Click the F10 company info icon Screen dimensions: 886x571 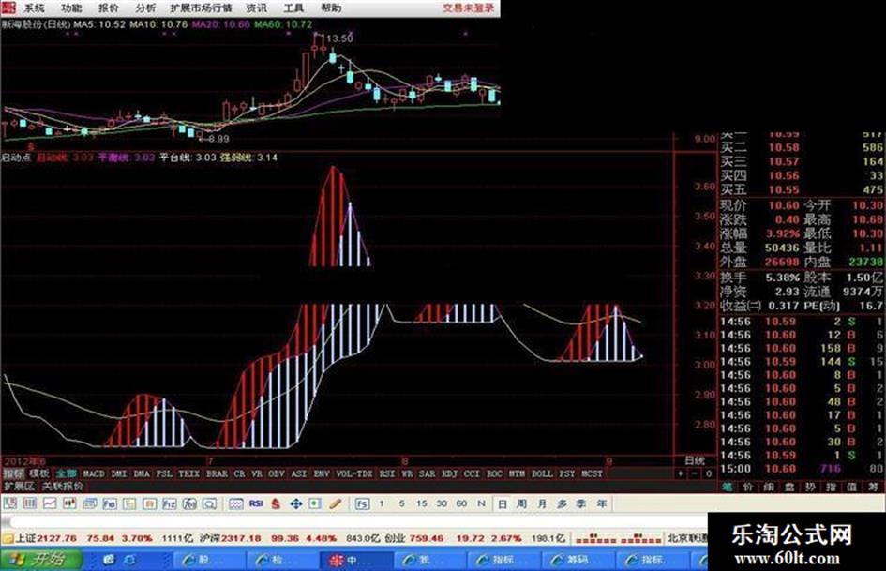click(110, 503)
